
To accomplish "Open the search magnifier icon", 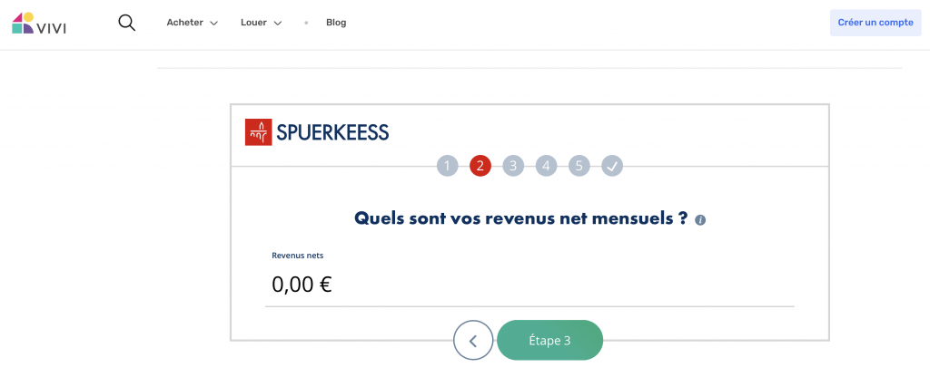I will coord(127,23).
